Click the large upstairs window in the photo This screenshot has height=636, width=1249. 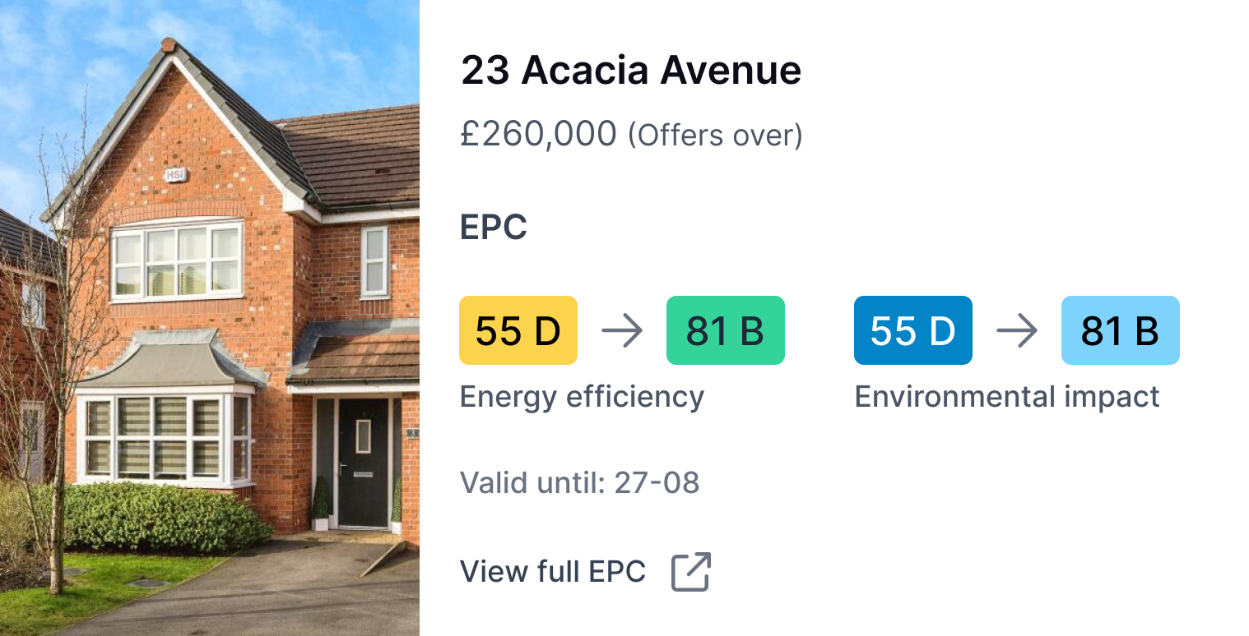tap(177, 260)
